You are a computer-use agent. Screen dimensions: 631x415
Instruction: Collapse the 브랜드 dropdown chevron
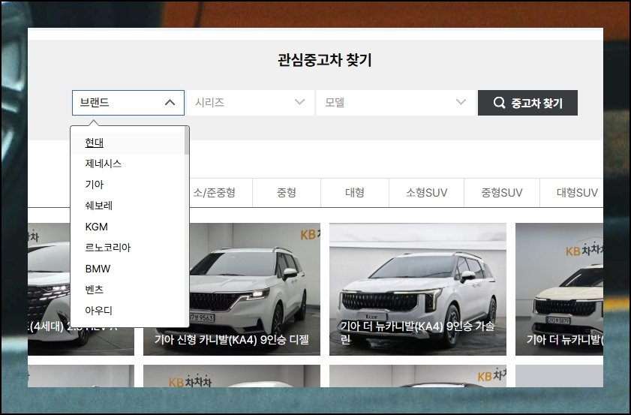(170, 103)
